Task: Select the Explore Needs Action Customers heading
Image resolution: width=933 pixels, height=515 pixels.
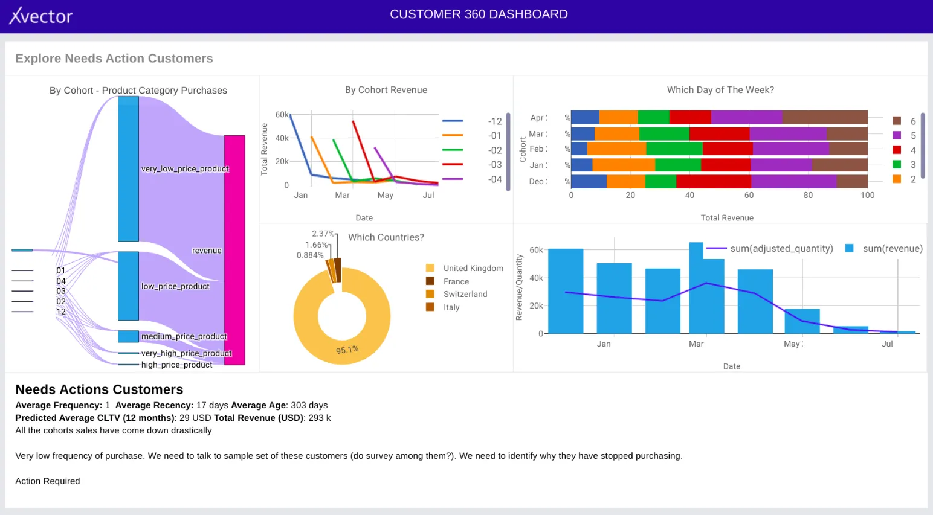Action: (x=114, y=58)
